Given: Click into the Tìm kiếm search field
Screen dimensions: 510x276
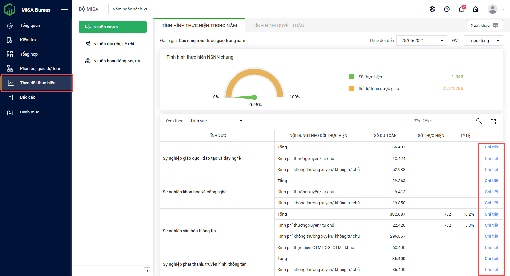Looking at the screenshot, I should pyautogui.click(x=442, y=121).
